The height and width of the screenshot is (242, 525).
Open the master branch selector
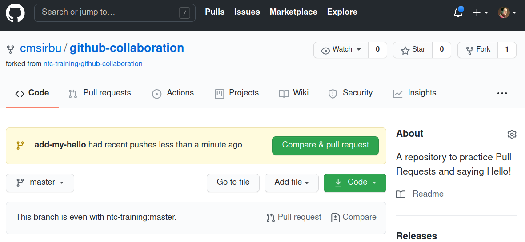coord(40,182)
